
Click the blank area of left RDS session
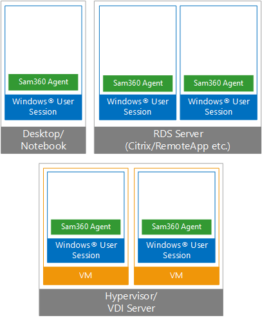tap(138, 41)
